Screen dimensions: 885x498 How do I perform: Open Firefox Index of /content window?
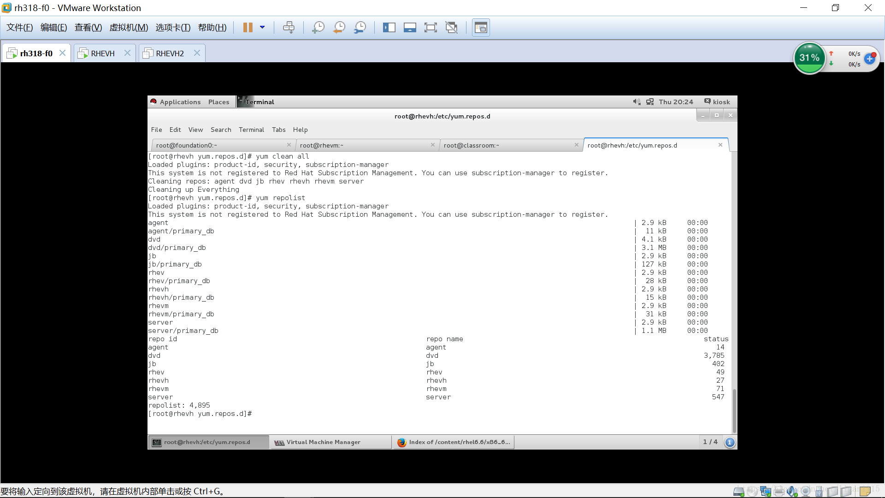pos(454,442)
